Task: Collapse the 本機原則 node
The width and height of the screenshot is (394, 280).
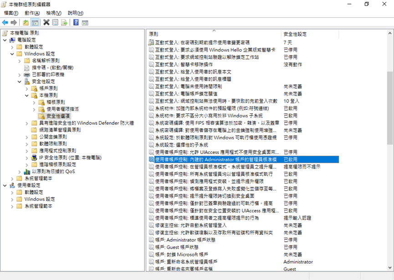Action: pyautogui.click(x=26, y=96)
